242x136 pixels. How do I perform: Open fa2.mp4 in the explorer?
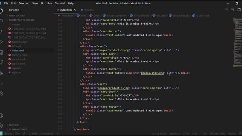17,46
